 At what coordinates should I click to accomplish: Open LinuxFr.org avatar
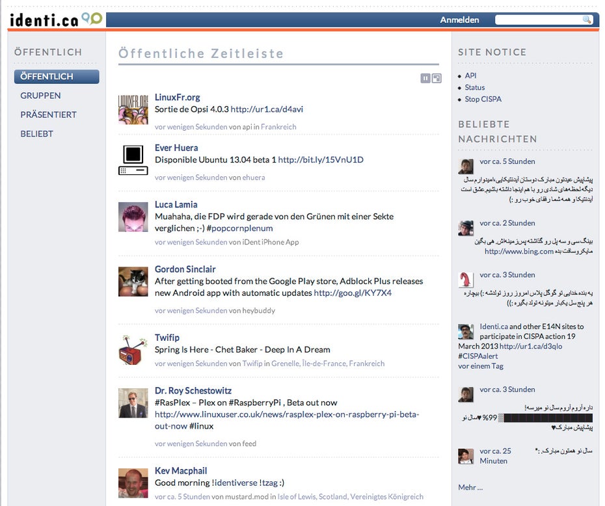(133, 109)
